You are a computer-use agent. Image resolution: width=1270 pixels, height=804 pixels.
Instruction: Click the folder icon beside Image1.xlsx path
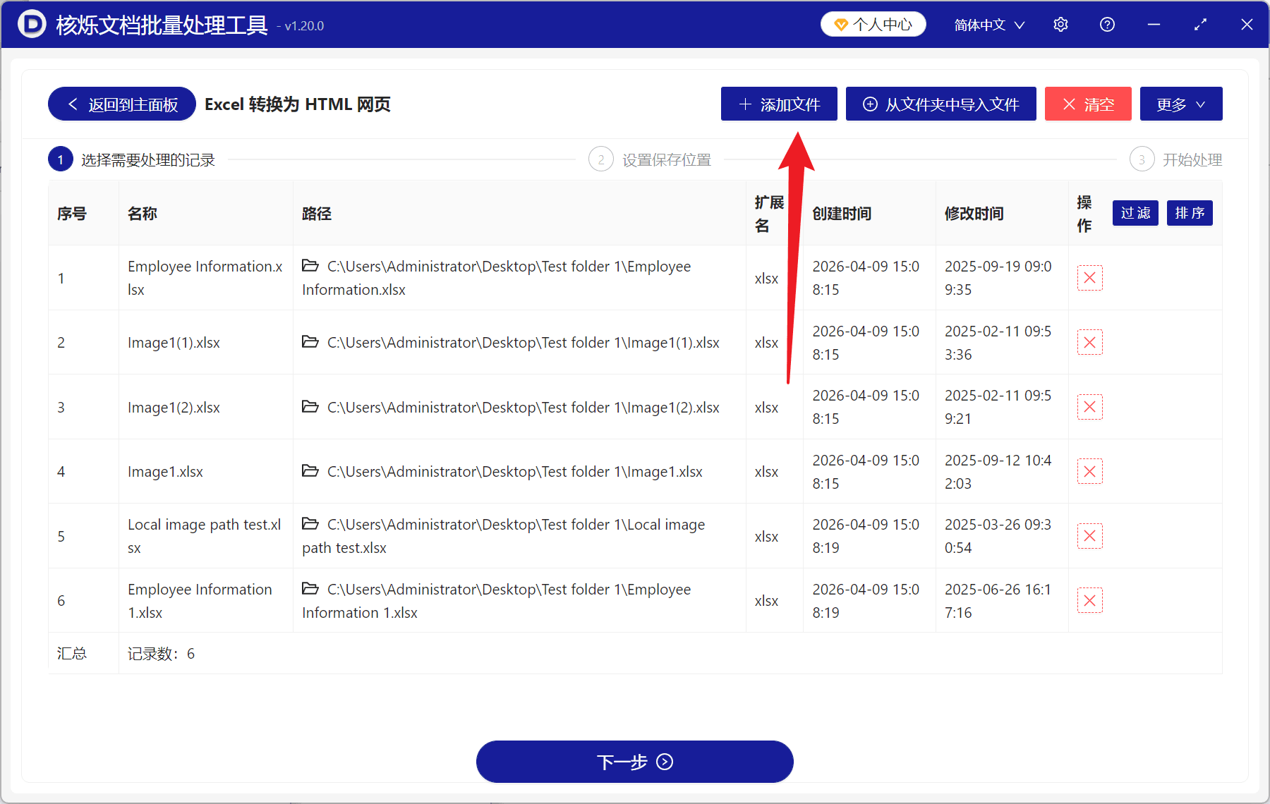(310, 471)
